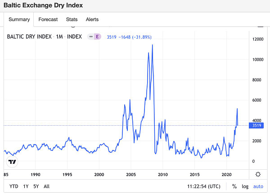This screenshot has width=270, height=194.
Task: Open the chart settings gear icon
Action: click(258, 174)
